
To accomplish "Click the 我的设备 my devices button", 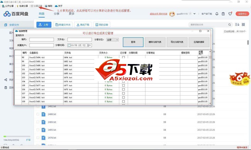I will tap(102, 25).
